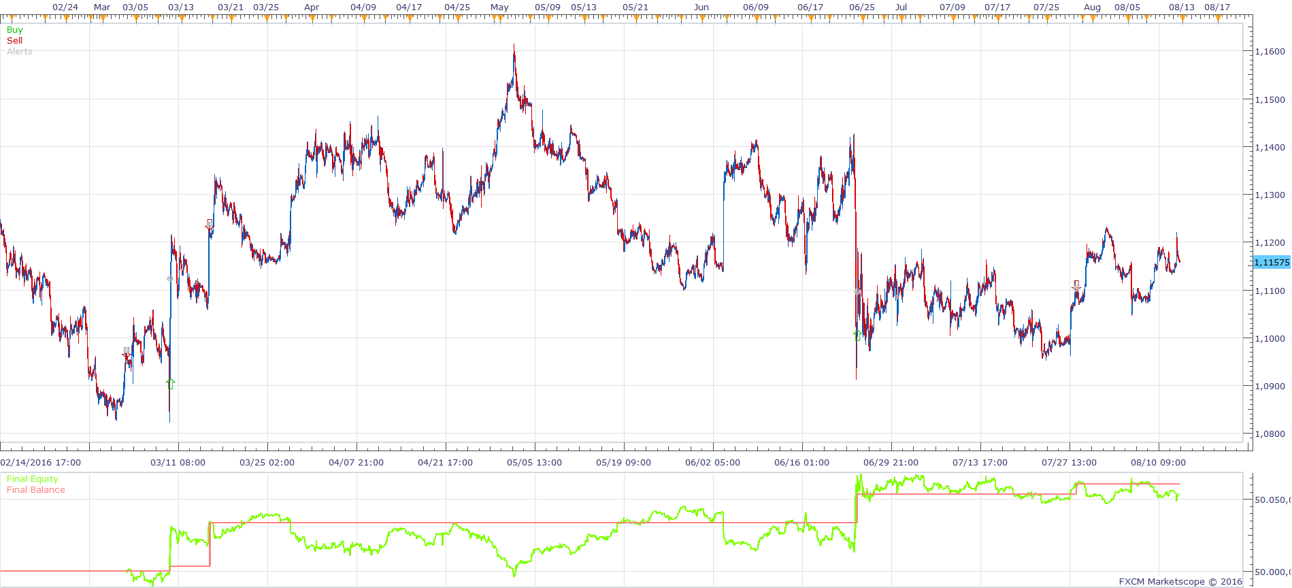1292x588 pixels.
Task: Click the 03/11 08:00 time axis label
Action: point(178,463)
